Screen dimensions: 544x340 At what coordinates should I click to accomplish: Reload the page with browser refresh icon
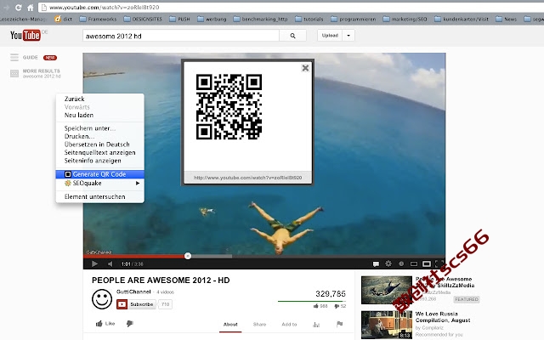tap(19, 7)
